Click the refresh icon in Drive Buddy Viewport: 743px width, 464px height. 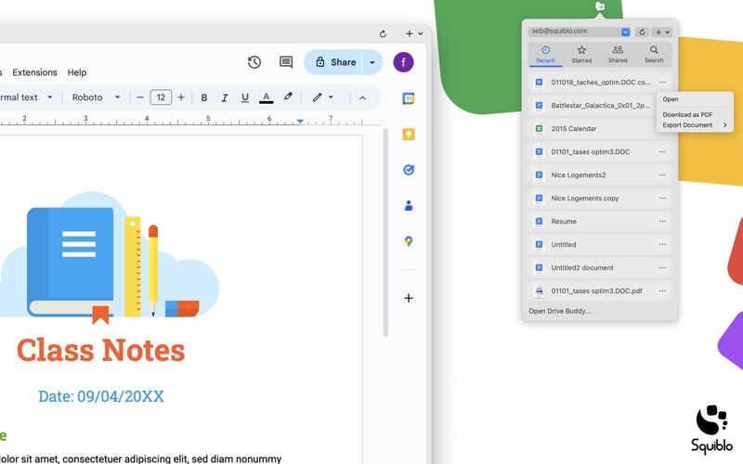point(641,32)
